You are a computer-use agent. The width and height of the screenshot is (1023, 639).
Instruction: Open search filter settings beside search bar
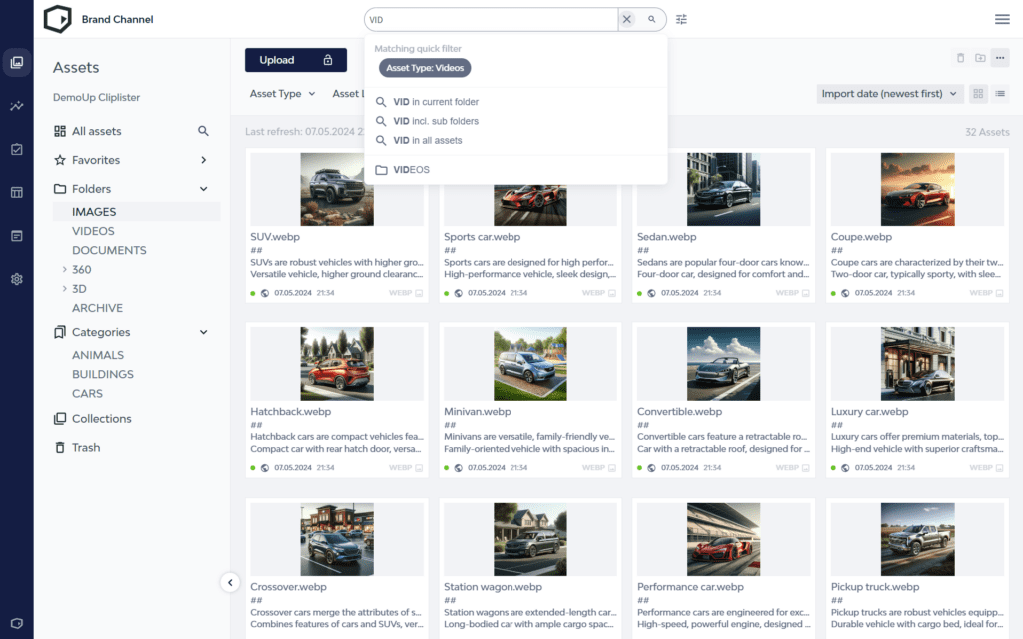point(681,18)
